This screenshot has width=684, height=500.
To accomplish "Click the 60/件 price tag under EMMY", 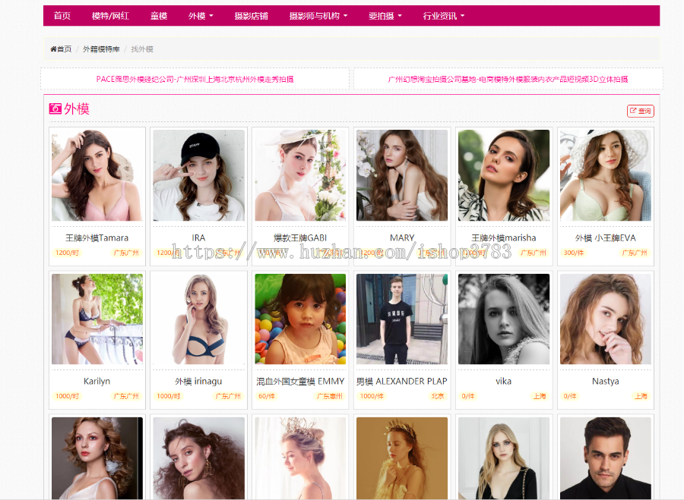I will tap(267, 396).
